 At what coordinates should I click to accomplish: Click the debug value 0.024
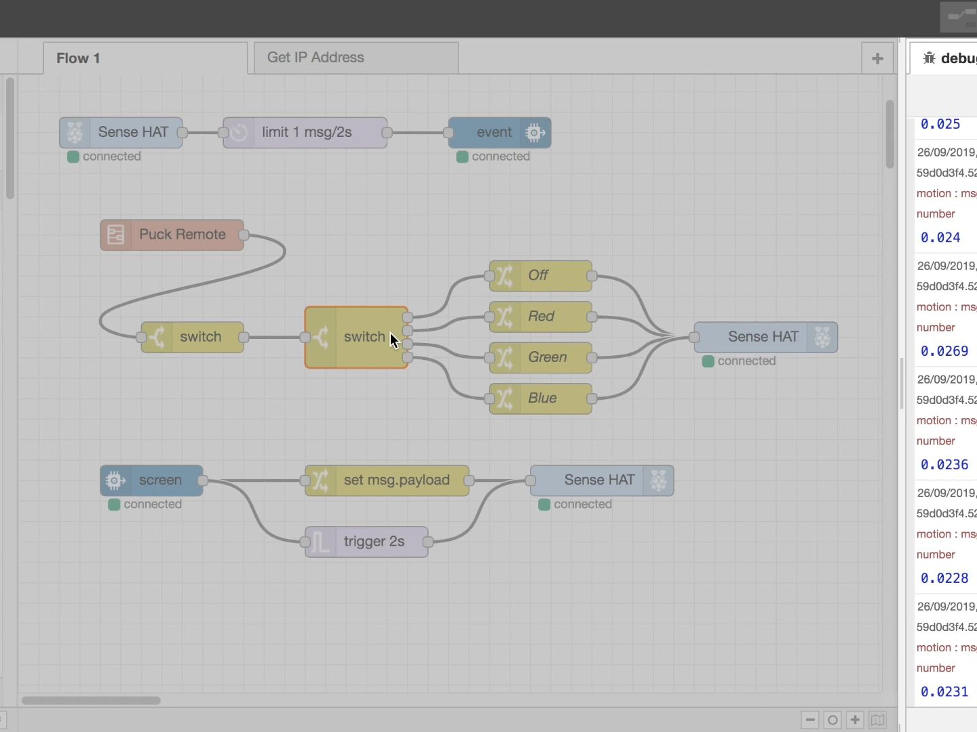[x=940, y=238]
